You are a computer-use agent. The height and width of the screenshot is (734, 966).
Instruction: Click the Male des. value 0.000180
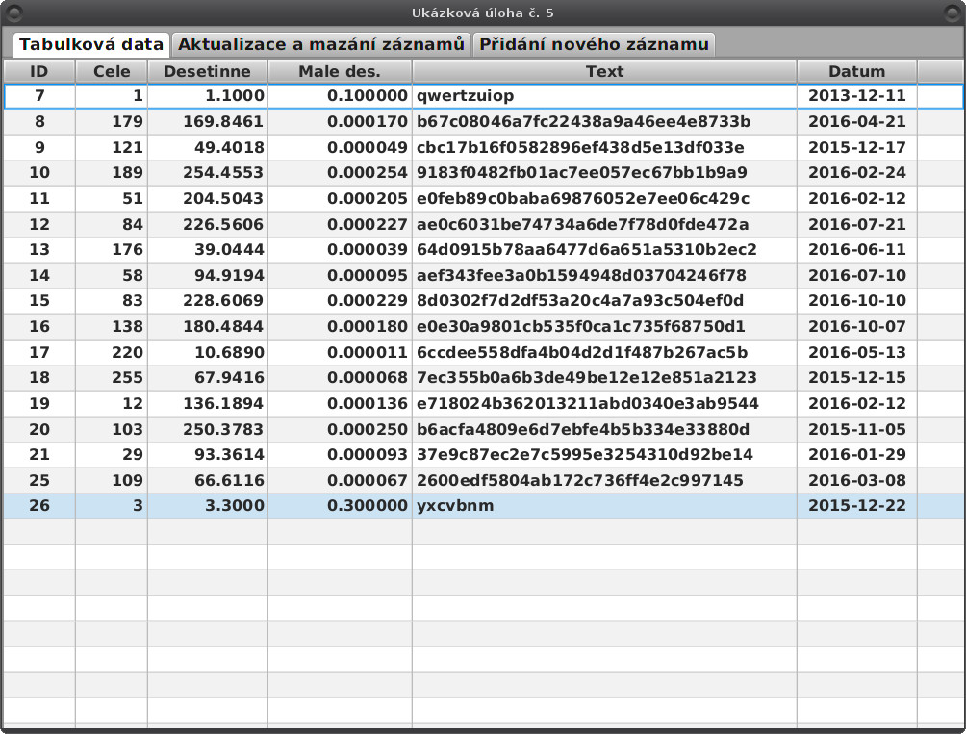340,327
